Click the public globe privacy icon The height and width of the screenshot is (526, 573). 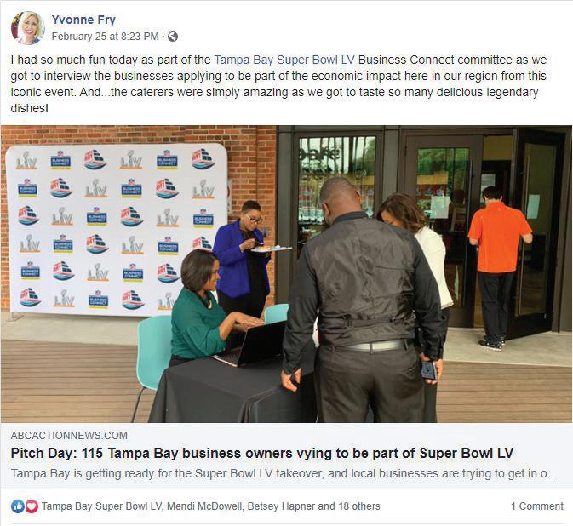tap(173, 37)
